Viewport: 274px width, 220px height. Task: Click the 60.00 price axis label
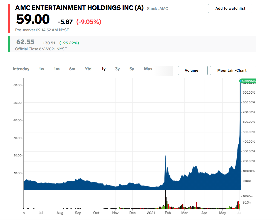tap(17, 85)
